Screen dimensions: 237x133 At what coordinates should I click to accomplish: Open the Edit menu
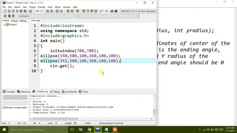pos(10,7)
